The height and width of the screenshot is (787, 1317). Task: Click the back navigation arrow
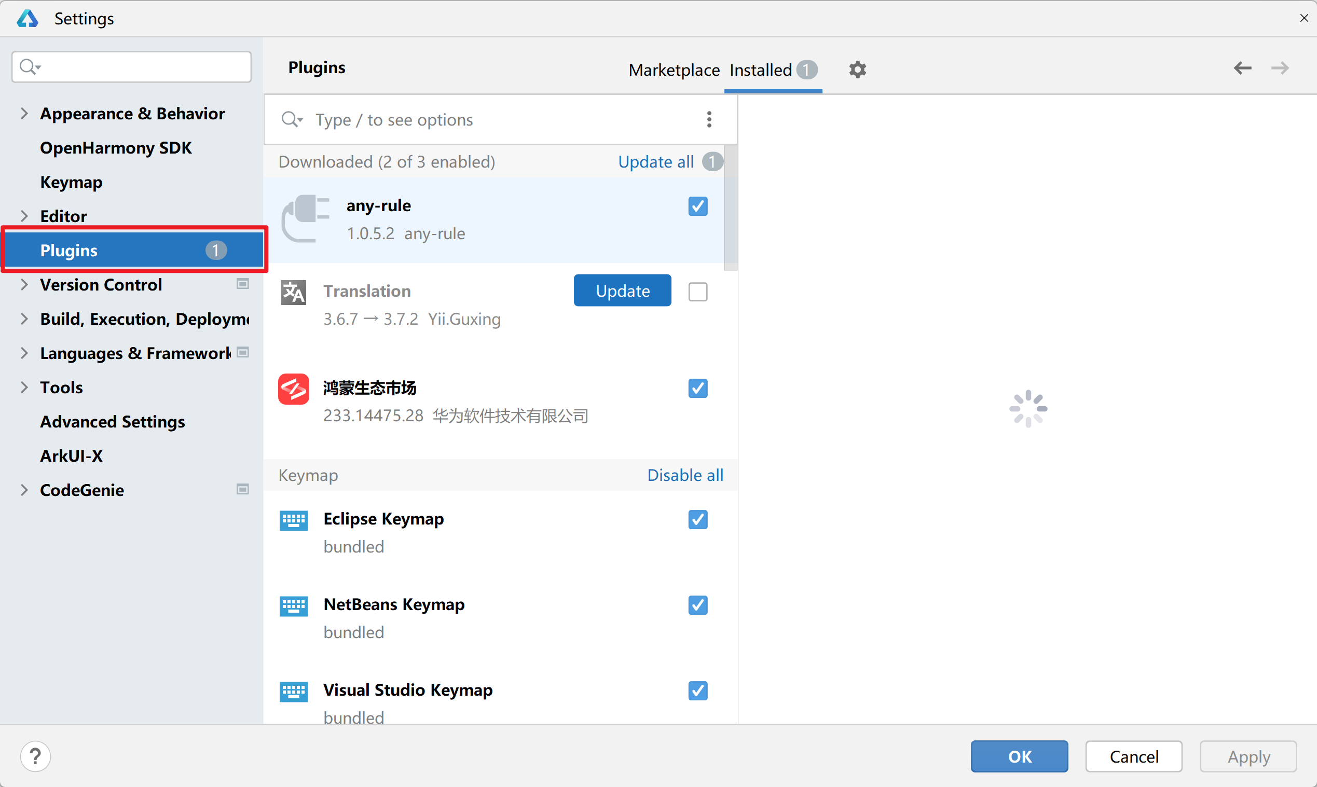click(1242, 68)
